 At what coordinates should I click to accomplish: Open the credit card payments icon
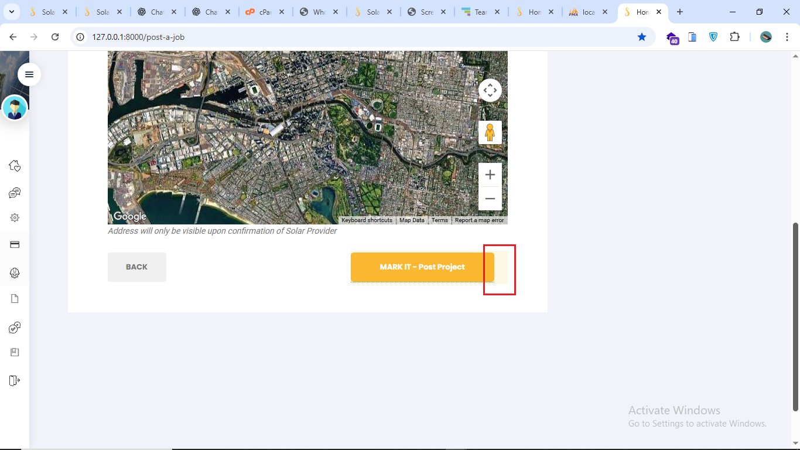(15, 245)
